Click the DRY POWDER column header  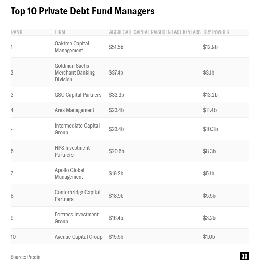tap(216, 32)
